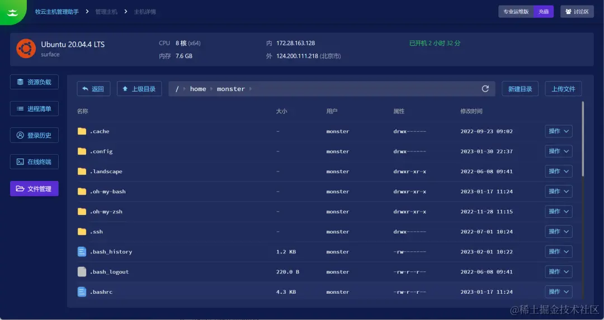Click the .config folder icon
The image size is (604, 320).
[x=82, y=151]
